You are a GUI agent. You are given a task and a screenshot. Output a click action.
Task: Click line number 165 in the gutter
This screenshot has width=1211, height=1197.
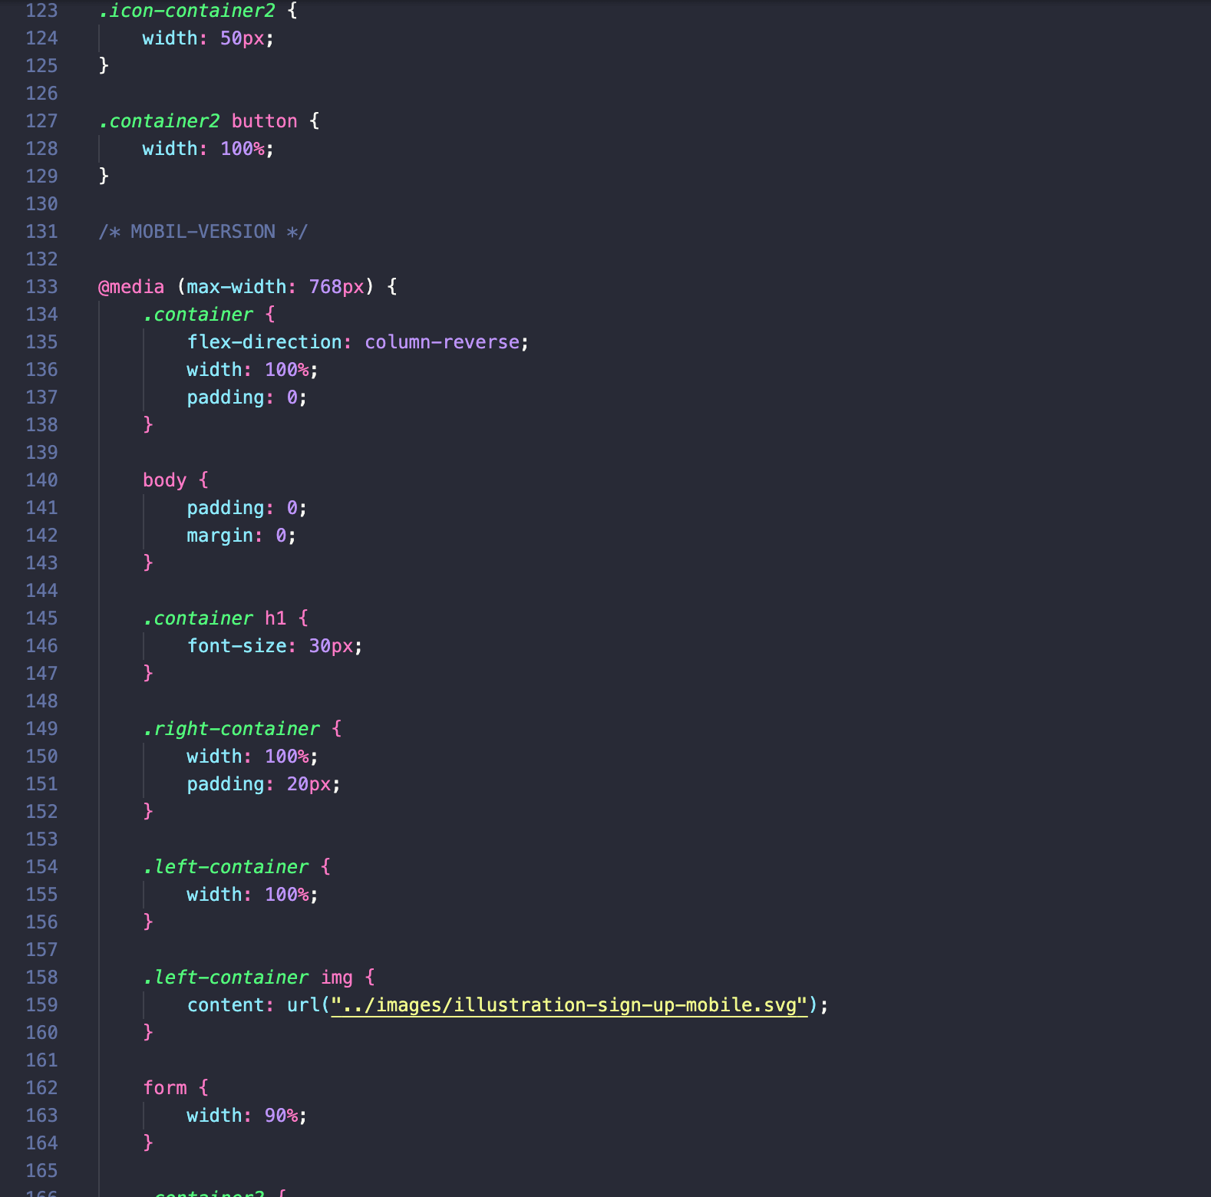tap(41, 1171)
